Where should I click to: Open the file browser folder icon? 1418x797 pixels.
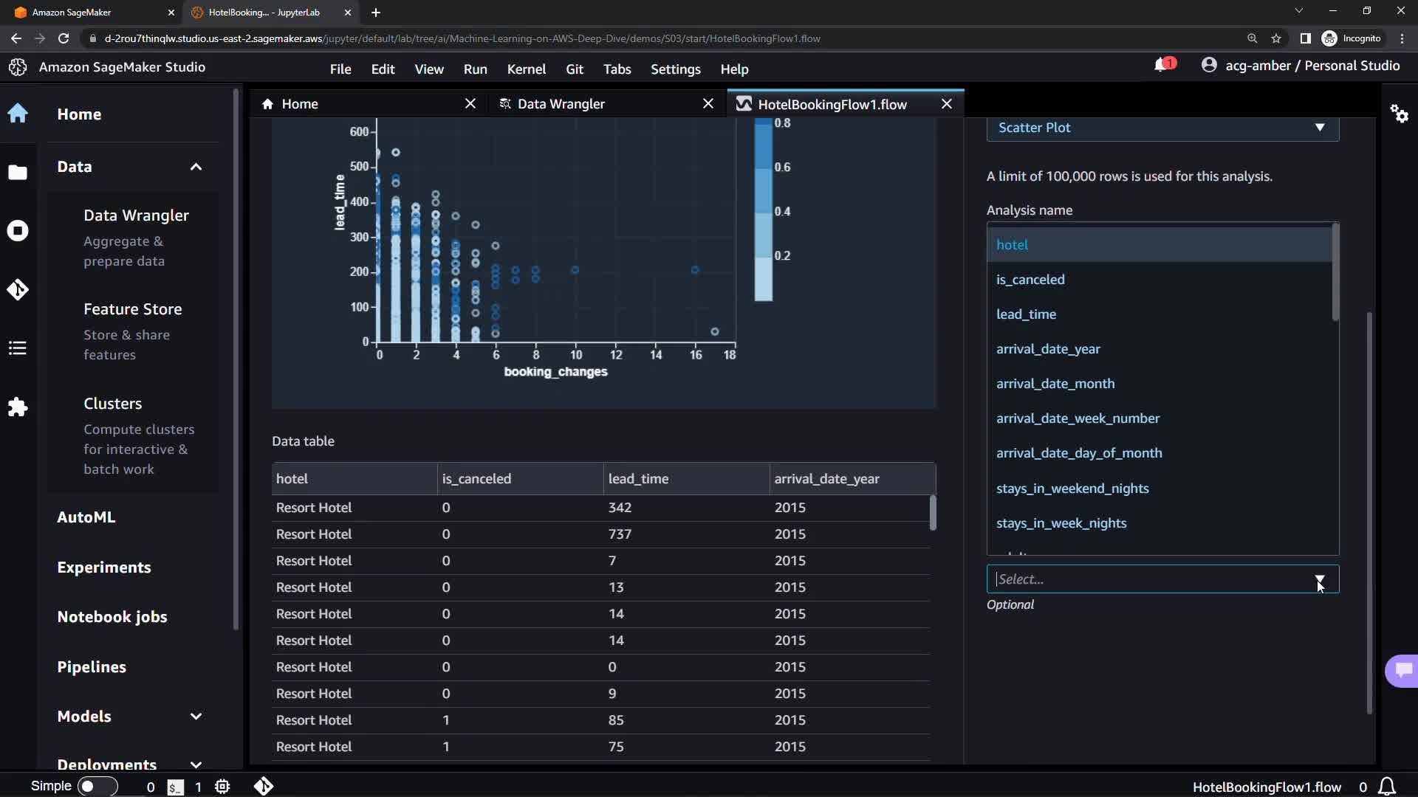(x=18, y=173)
